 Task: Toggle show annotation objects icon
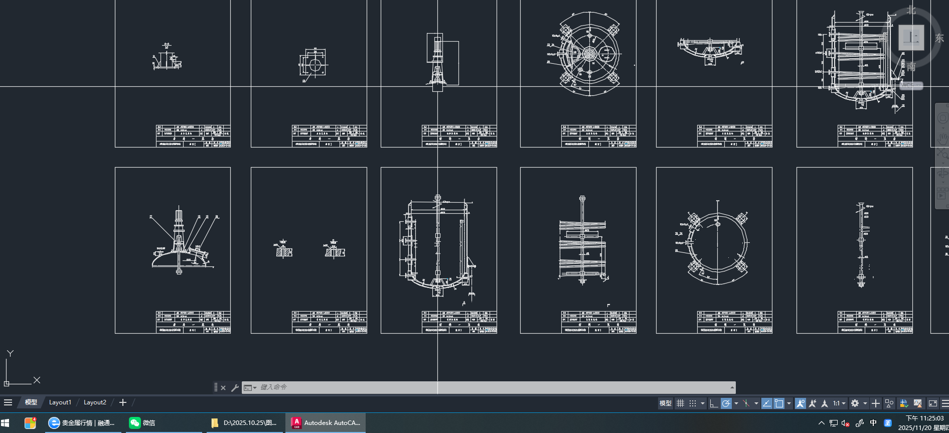801,403
